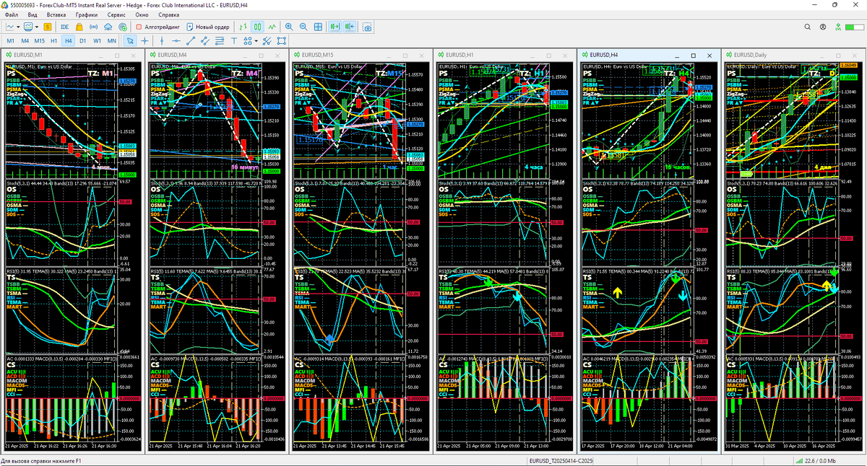Activate the EURUSD,Daily chart window title
Viewport: 867px width, 466px height.
[751, 55]
